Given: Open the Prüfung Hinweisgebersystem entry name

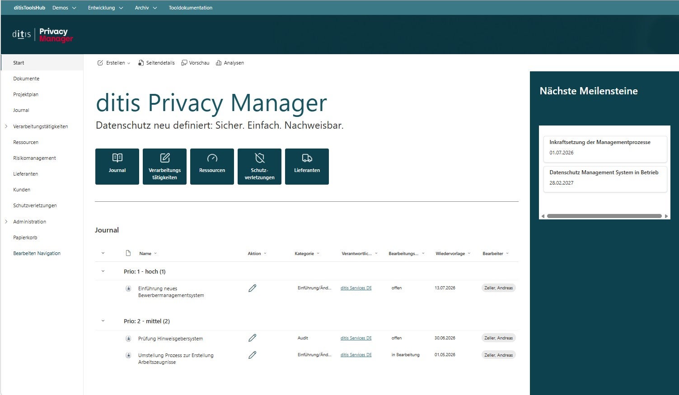Looking at the screenshot, I should [x=170, y=339].
